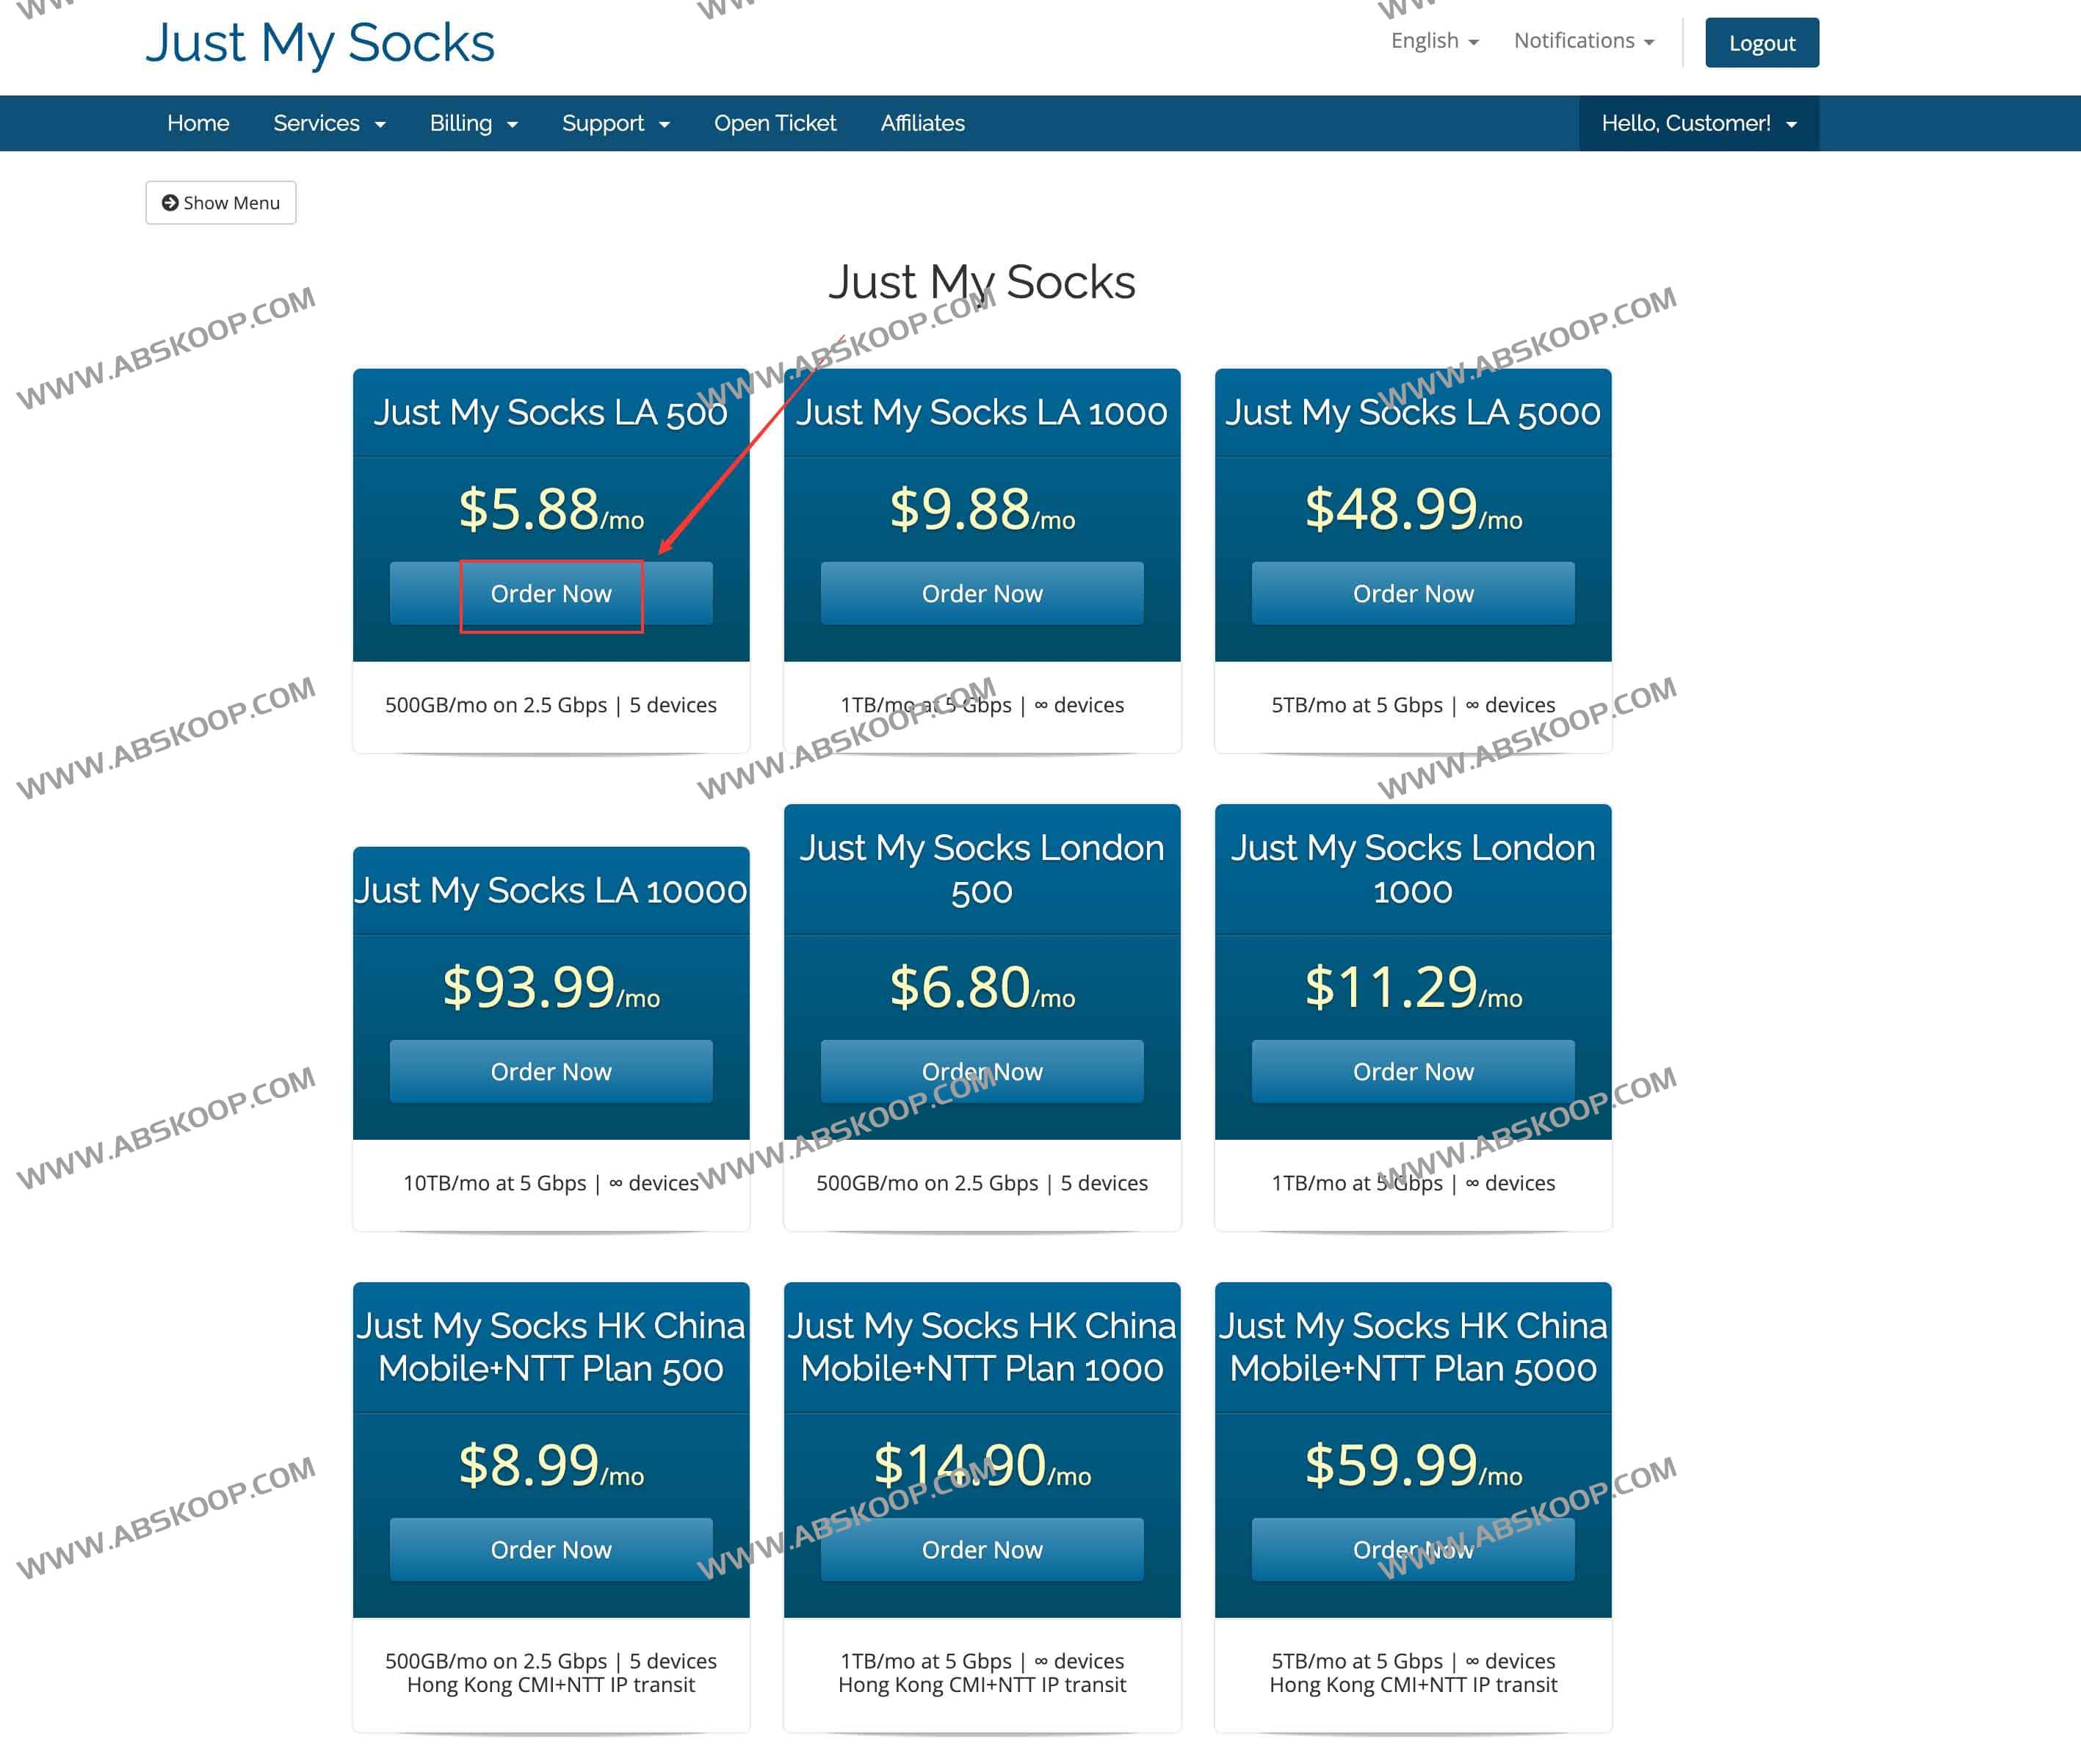Viewport: 2081px width, 1764px height.
Task: Open the English language dropdown
Action: click(1434, 41)
